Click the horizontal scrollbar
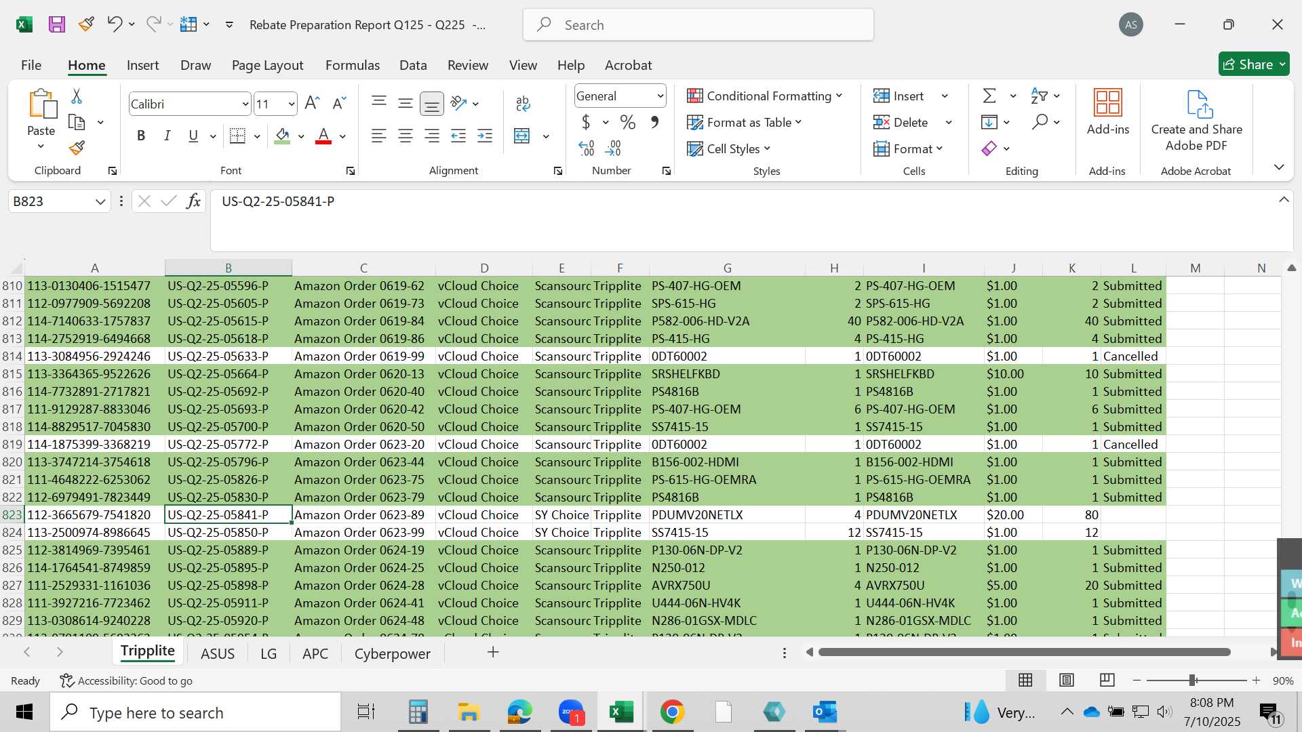The width and height of the screenshot is (1302, 732). [x=1024, y=652]
